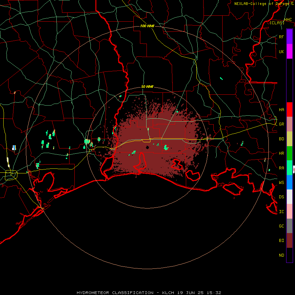Select the GC gray legend swatch

coord(289,226)
